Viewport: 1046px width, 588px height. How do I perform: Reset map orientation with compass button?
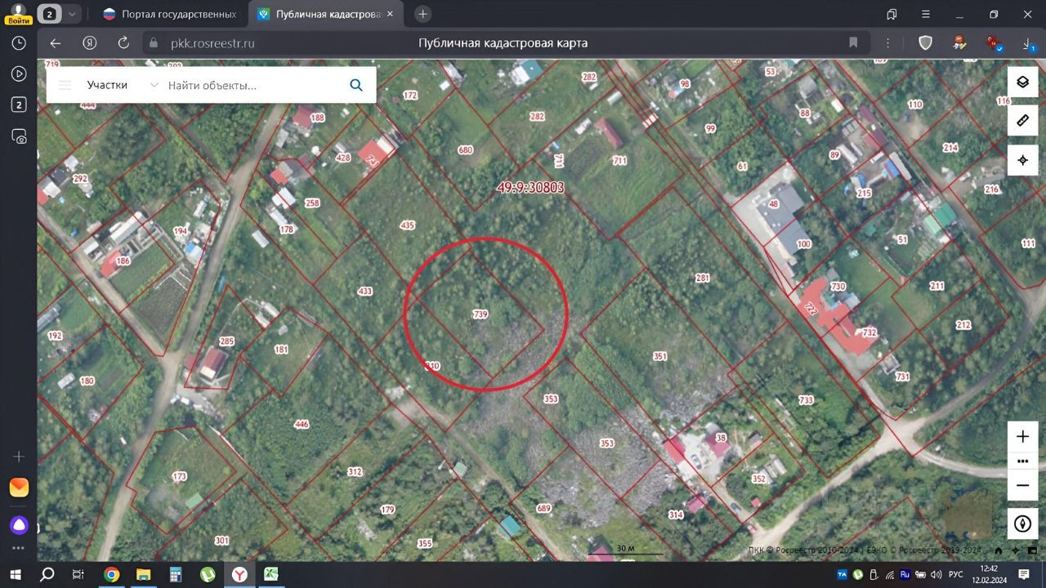pos(1022,523)
